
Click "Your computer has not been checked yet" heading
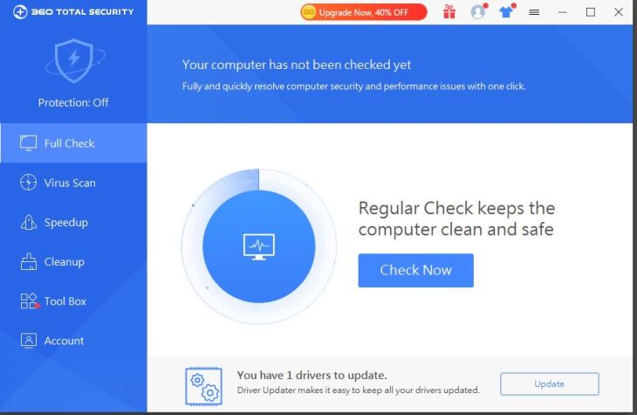click(x=296, y=65)
